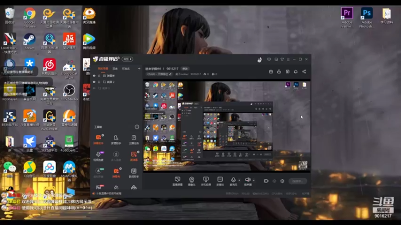Open Adobe Photoshop desktop shortcut
401x225 pixels.
click(x=366, y=17)
